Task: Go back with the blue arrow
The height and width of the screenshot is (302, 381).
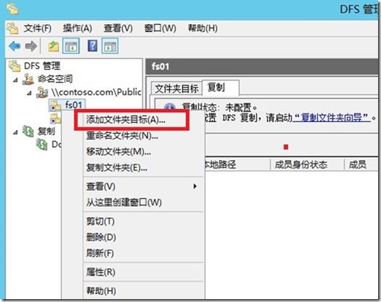Action: (15, 46)
